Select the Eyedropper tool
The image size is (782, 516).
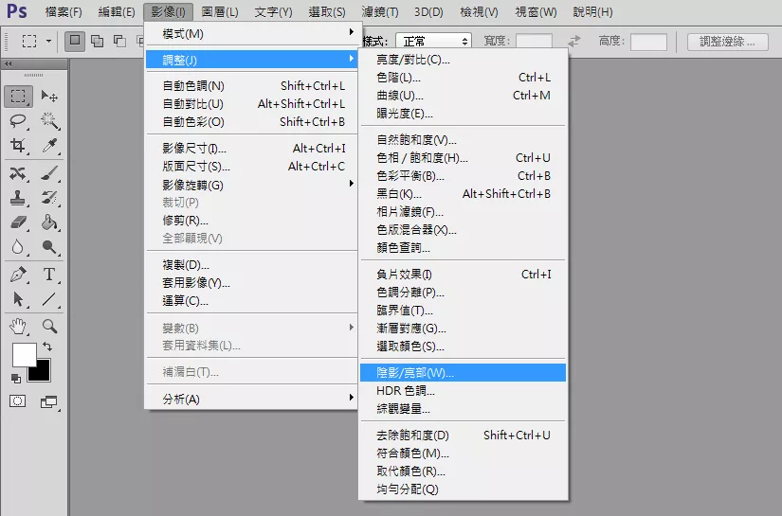pyautogui.click(x=49, y=146)
